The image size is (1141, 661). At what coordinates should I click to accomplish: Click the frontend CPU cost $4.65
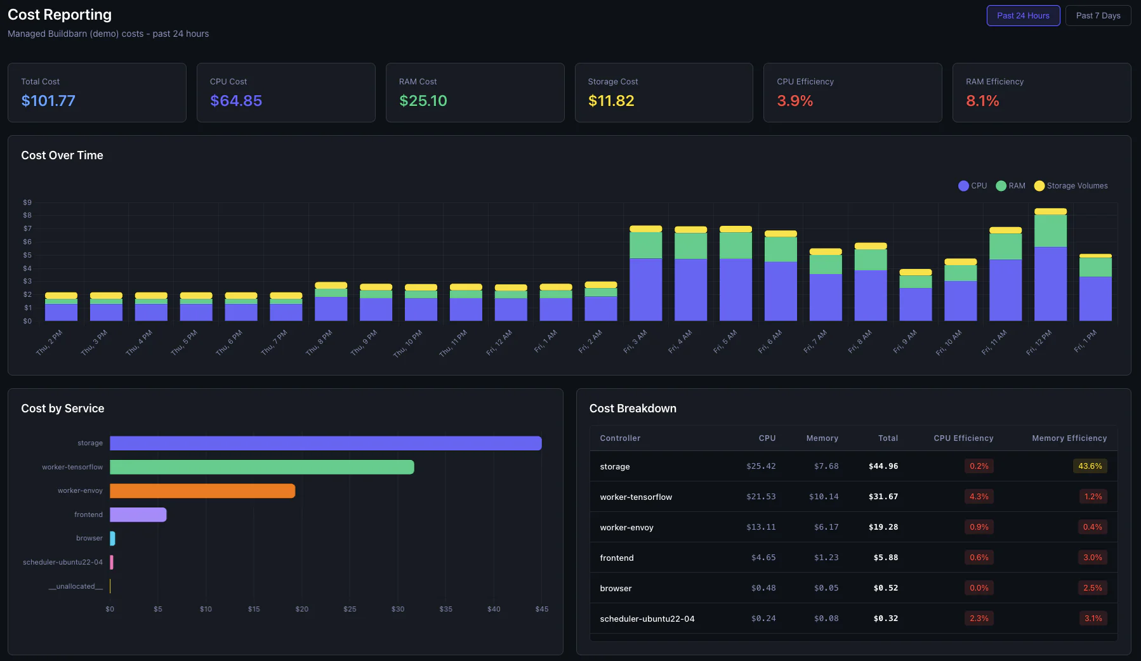click(763, 558)
